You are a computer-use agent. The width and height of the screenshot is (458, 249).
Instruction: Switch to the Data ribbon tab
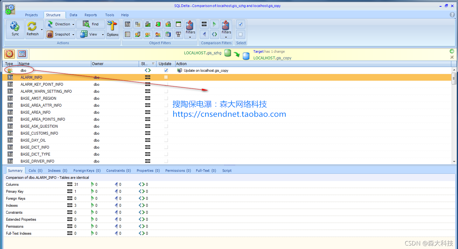click(73, 15)
